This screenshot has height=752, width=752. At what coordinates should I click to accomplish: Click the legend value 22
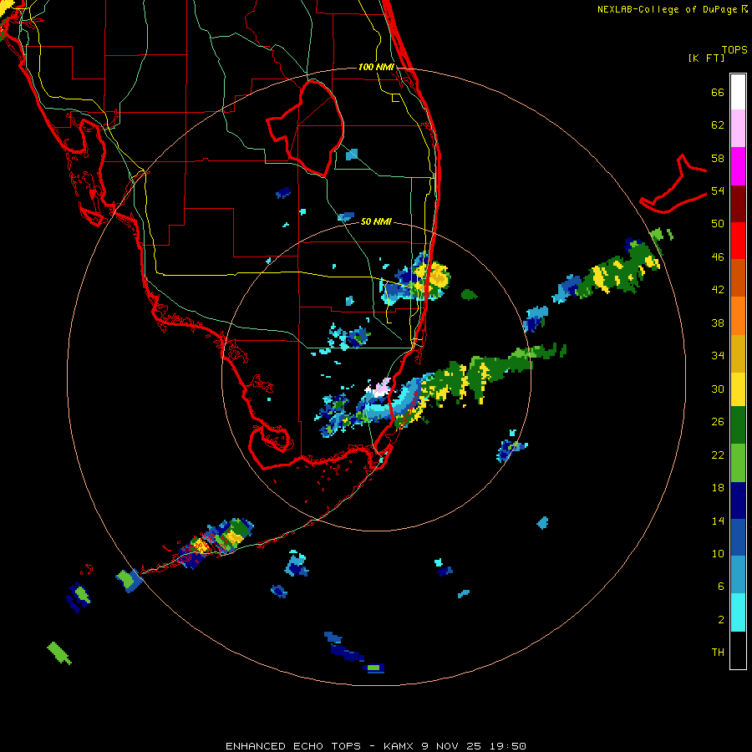[x=718, y=455]
